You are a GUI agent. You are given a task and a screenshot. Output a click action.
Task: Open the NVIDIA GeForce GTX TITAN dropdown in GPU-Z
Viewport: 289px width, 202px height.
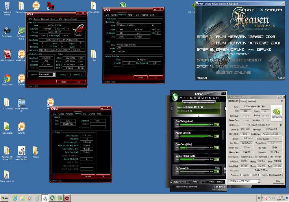[259, 181]
